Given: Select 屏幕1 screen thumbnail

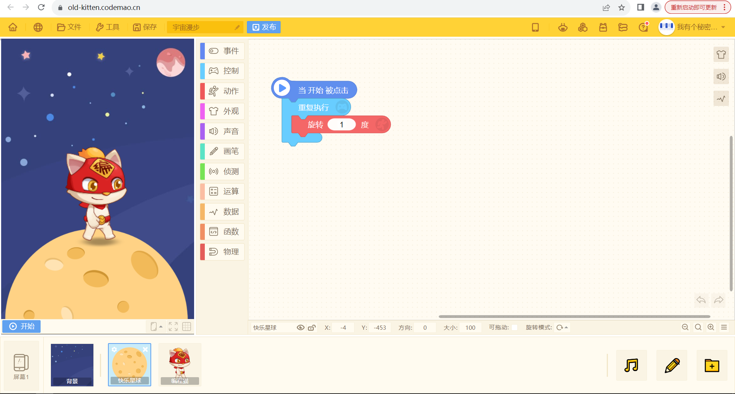Looking at the screenshot, I should pyautogui.click(x=21, y=366).
